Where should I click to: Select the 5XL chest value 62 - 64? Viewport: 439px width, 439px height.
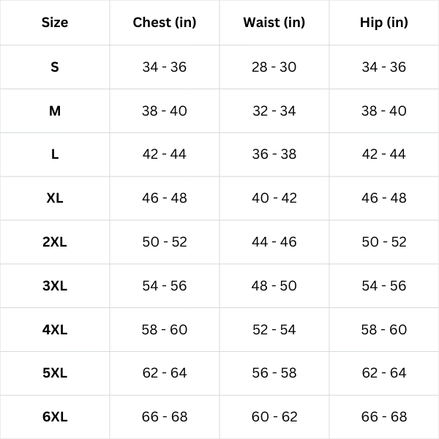point(165,373)
